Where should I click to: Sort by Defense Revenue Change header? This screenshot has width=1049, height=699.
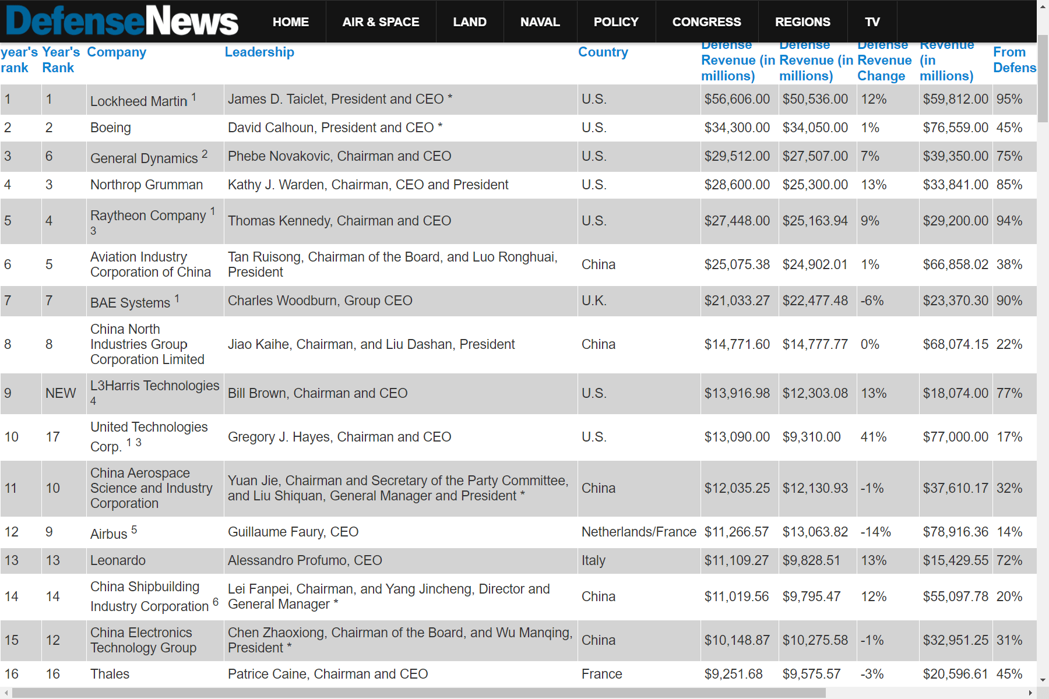pos(883,61)
